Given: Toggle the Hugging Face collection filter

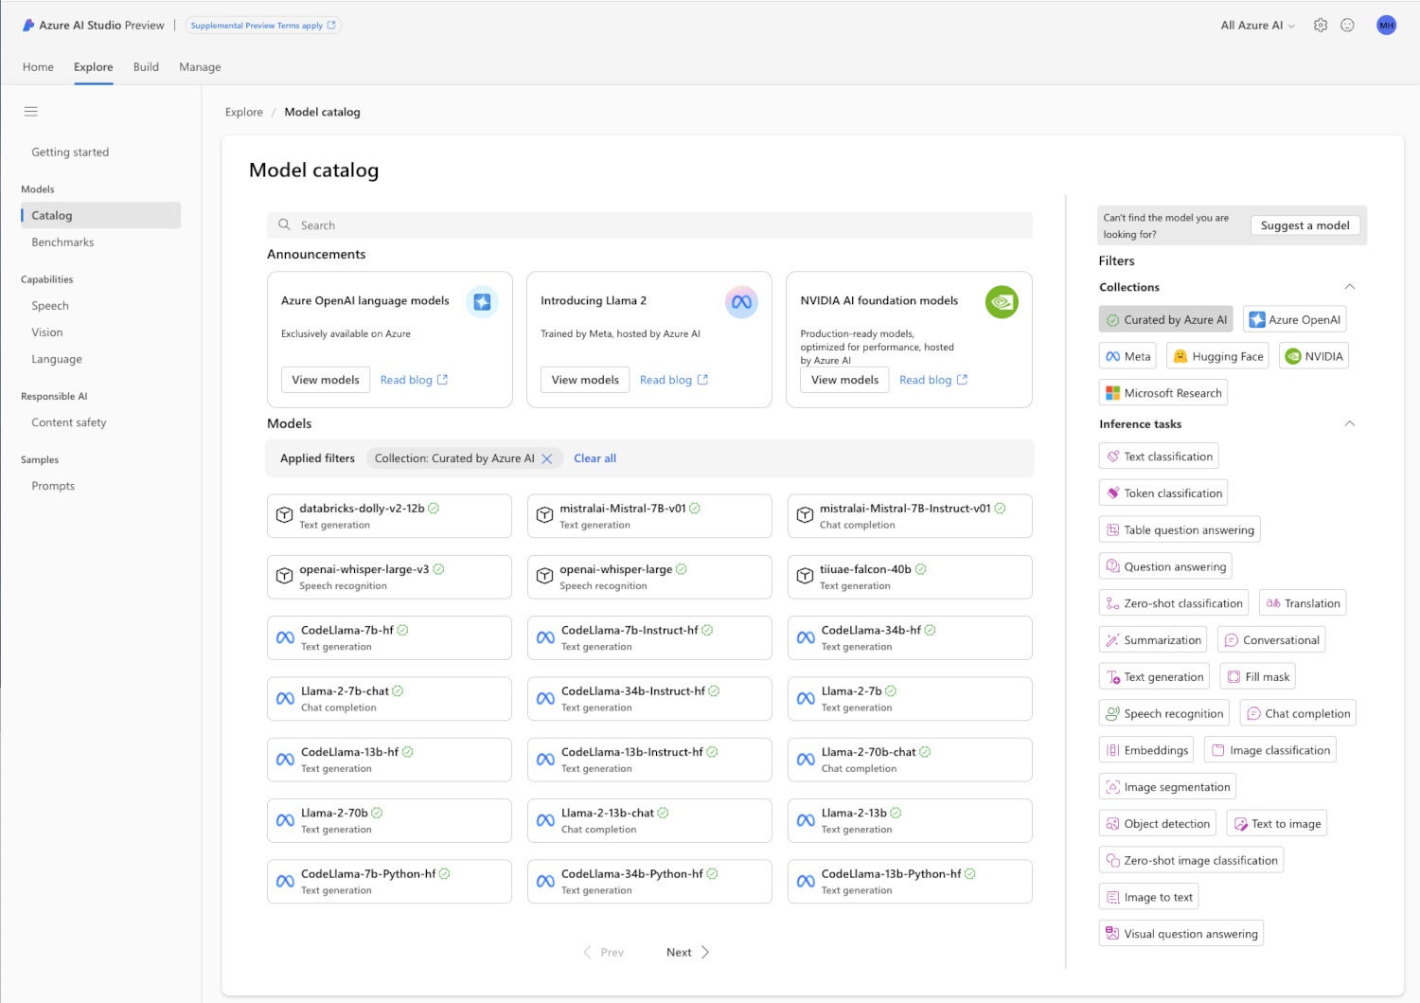Looking at the screenshot, I should pyautogui.click(x=1217, y=356).
